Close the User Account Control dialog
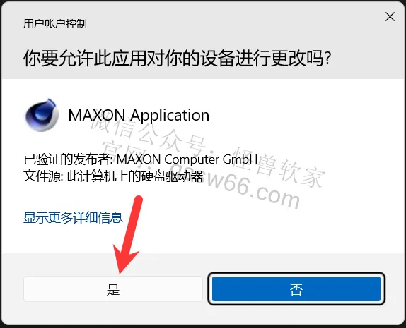The width and height of the screenshot is (406, 328). (390, 17)
